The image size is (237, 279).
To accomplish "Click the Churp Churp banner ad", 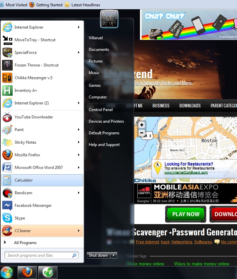I will [x=188, y=25].
